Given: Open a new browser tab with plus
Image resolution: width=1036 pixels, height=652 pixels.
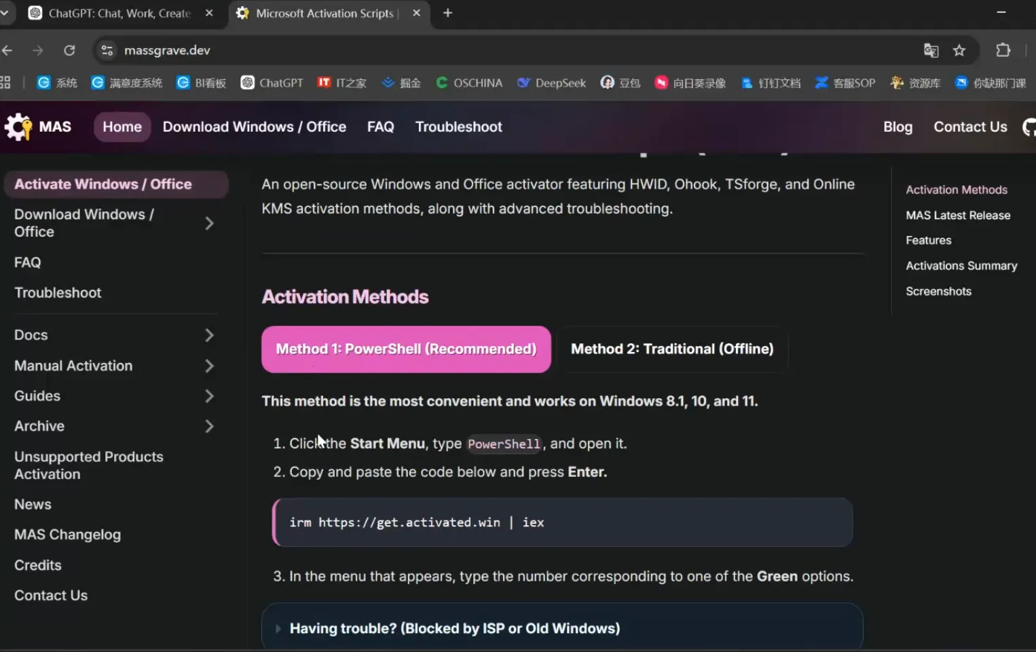Looking at the screenshot, I should (x=447, y=13).
